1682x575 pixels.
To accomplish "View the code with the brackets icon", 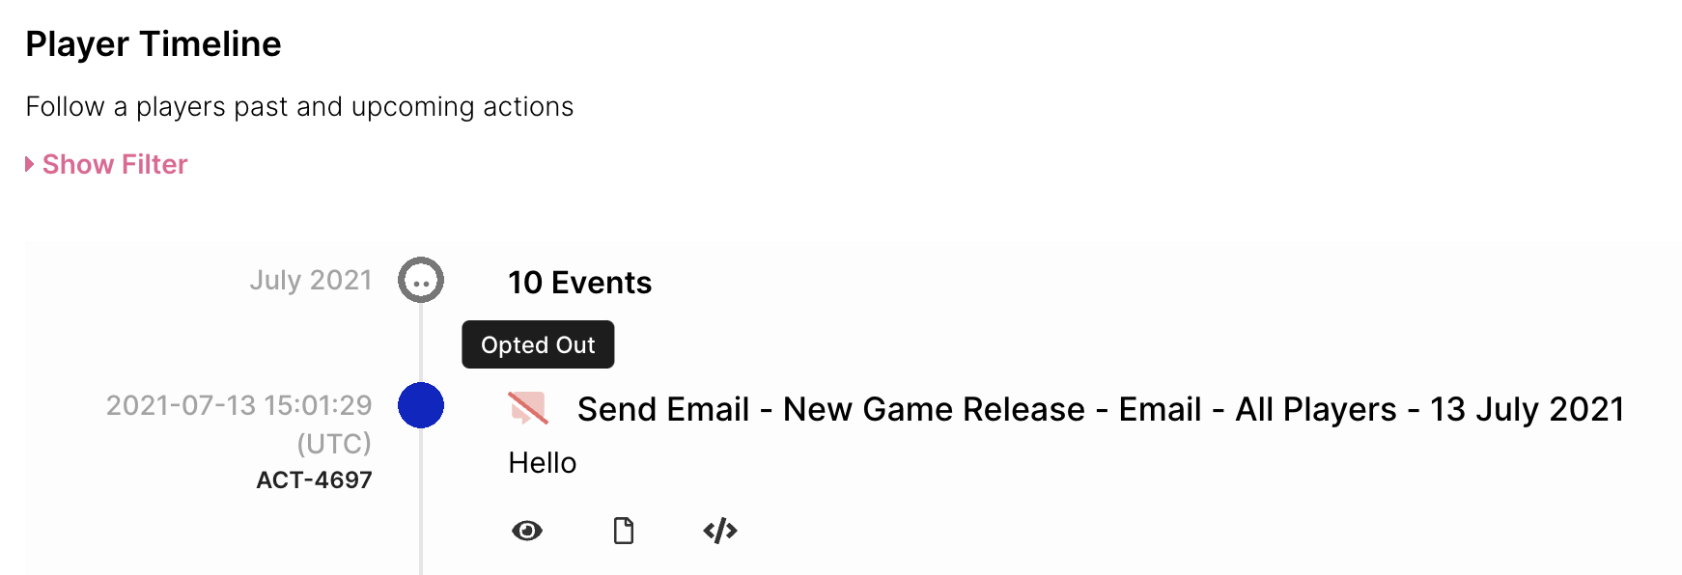I will point(720,531).
